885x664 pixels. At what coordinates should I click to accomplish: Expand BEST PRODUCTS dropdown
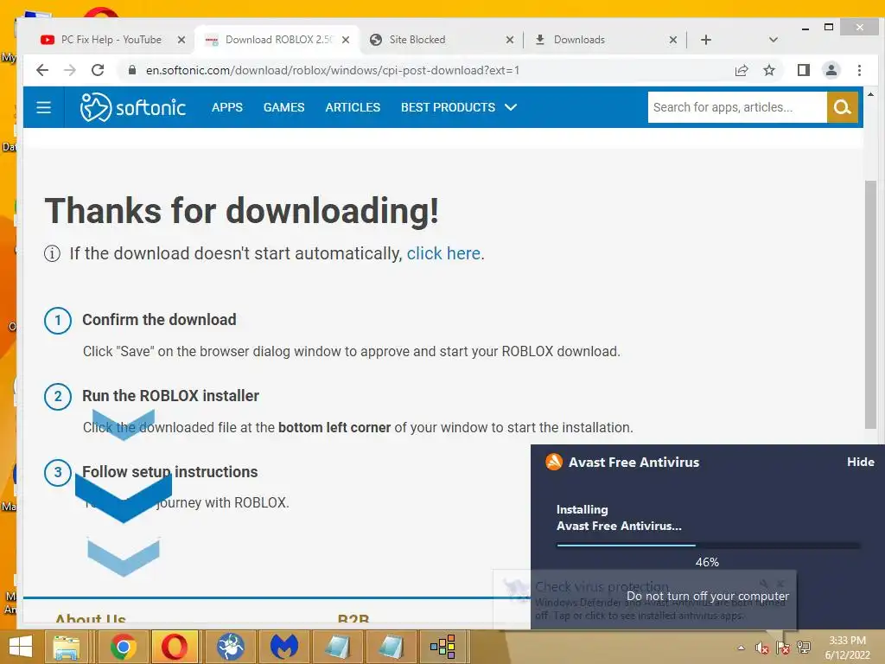(458, 107)
